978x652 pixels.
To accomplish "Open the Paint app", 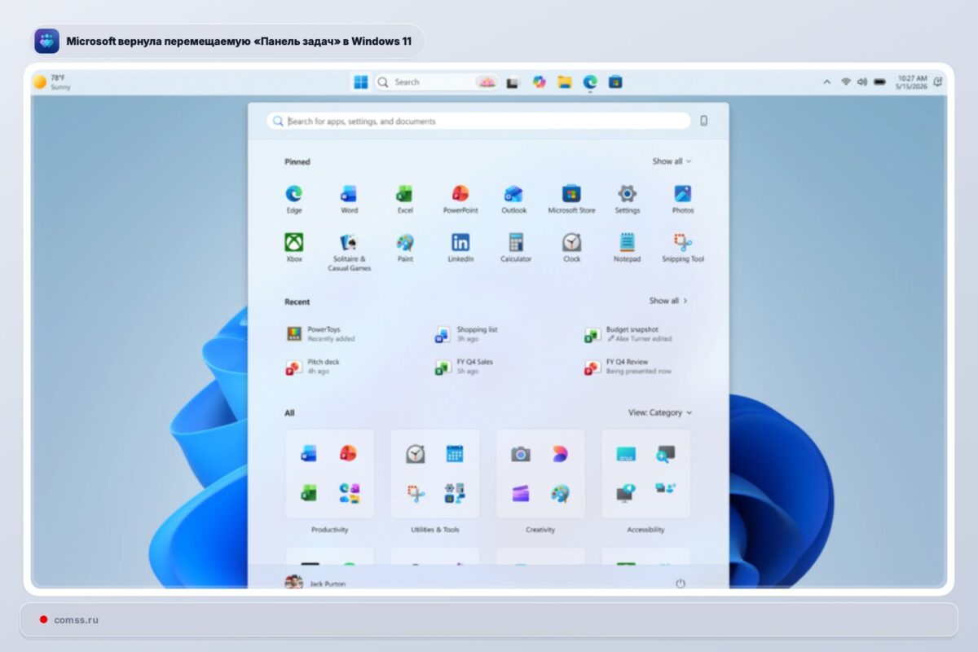I will coord(405,248).
